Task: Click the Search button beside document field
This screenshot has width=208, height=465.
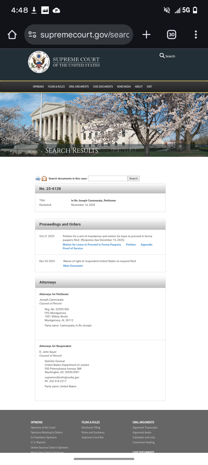Action: pyautogui.click(x=133, y=178)
